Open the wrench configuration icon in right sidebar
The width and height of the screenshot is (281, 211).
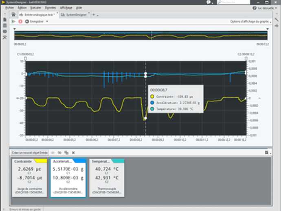277,20
